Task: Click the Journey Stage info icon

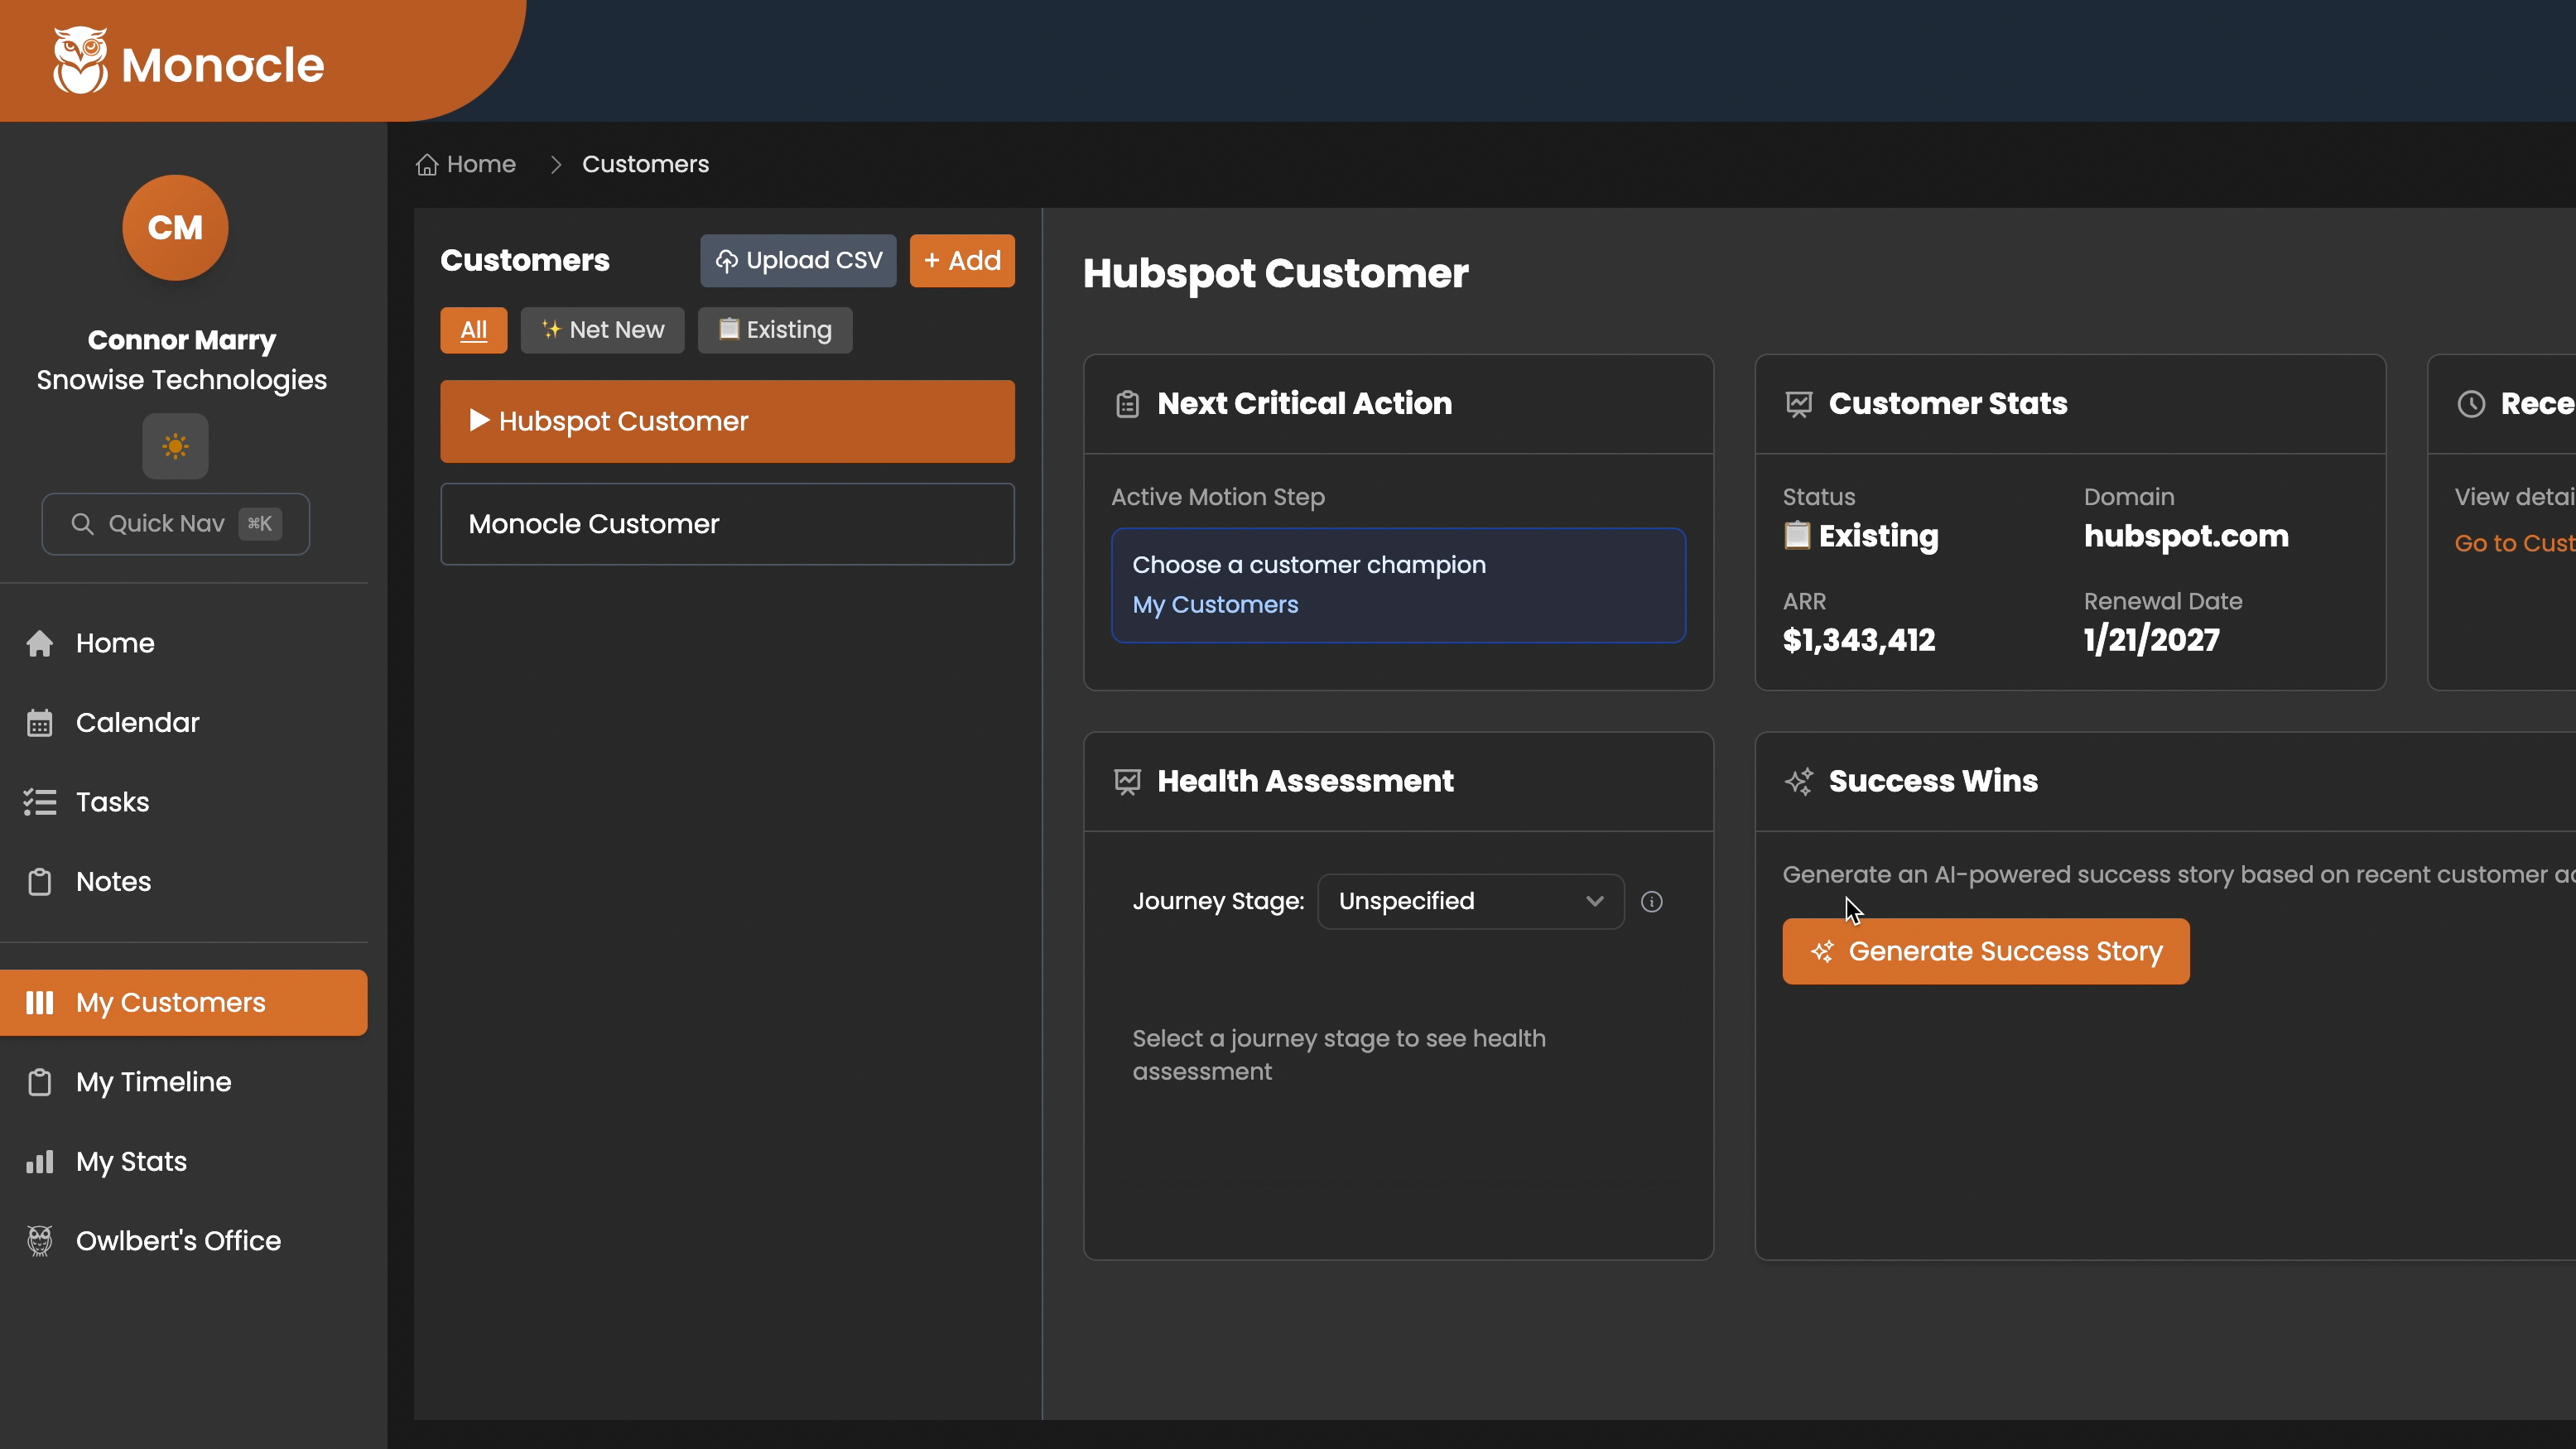Action: click(1652, 902)
